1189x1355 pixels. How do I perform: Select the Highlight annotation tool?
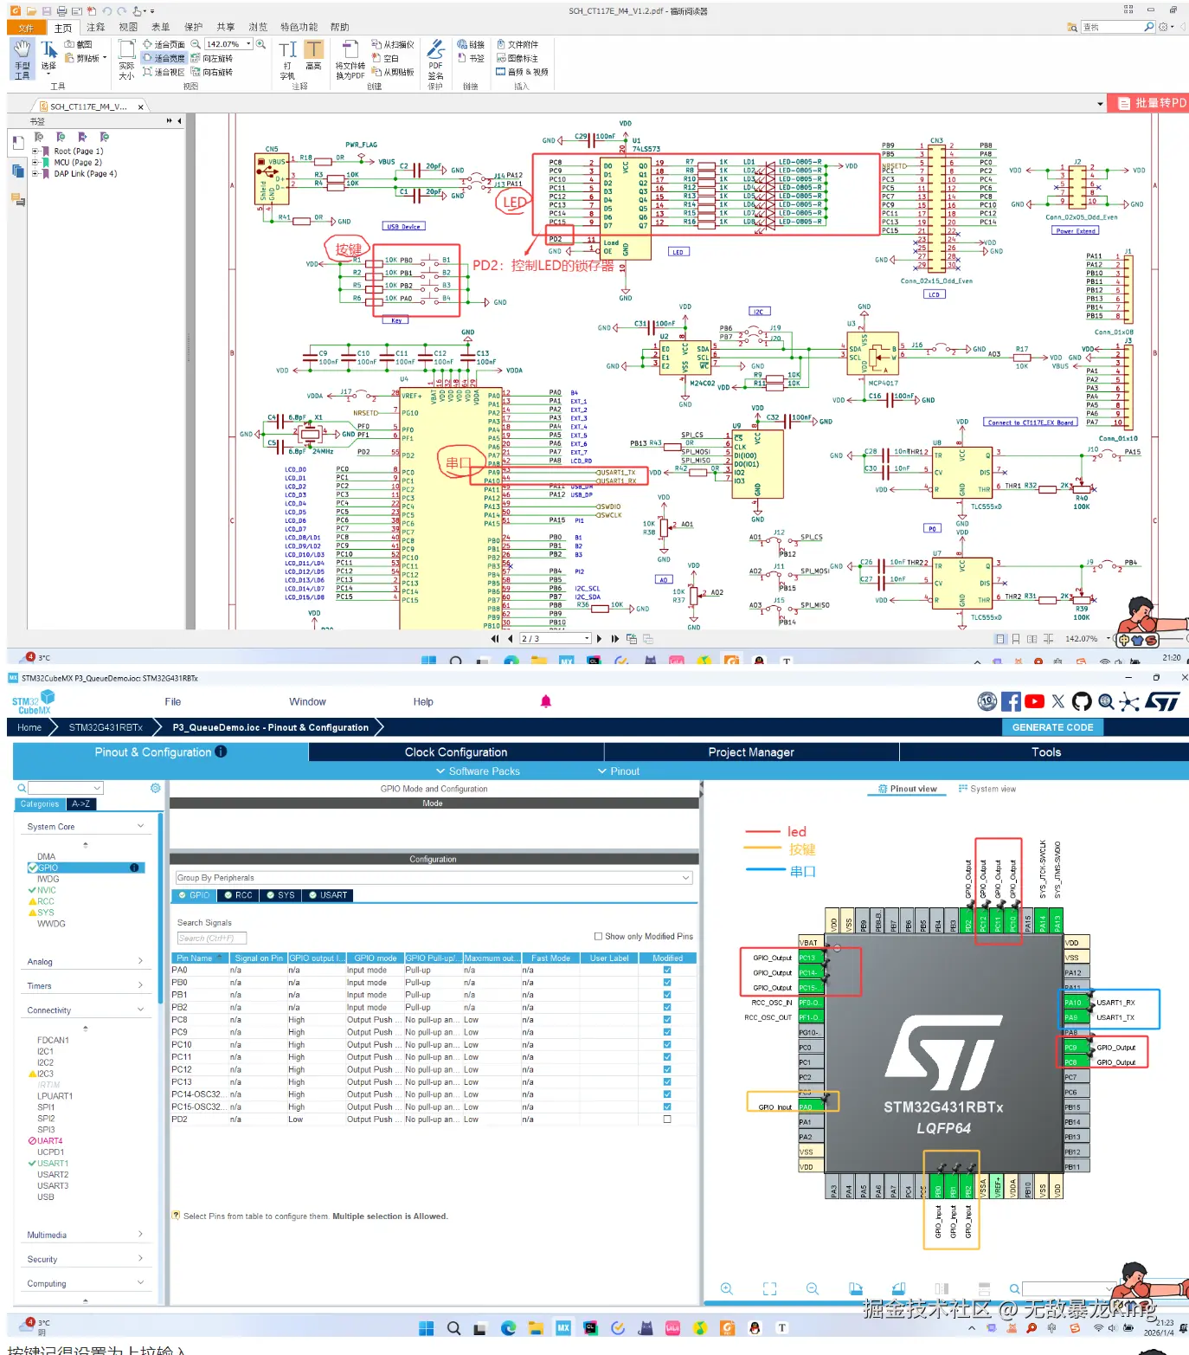click(x=313, y=55)
